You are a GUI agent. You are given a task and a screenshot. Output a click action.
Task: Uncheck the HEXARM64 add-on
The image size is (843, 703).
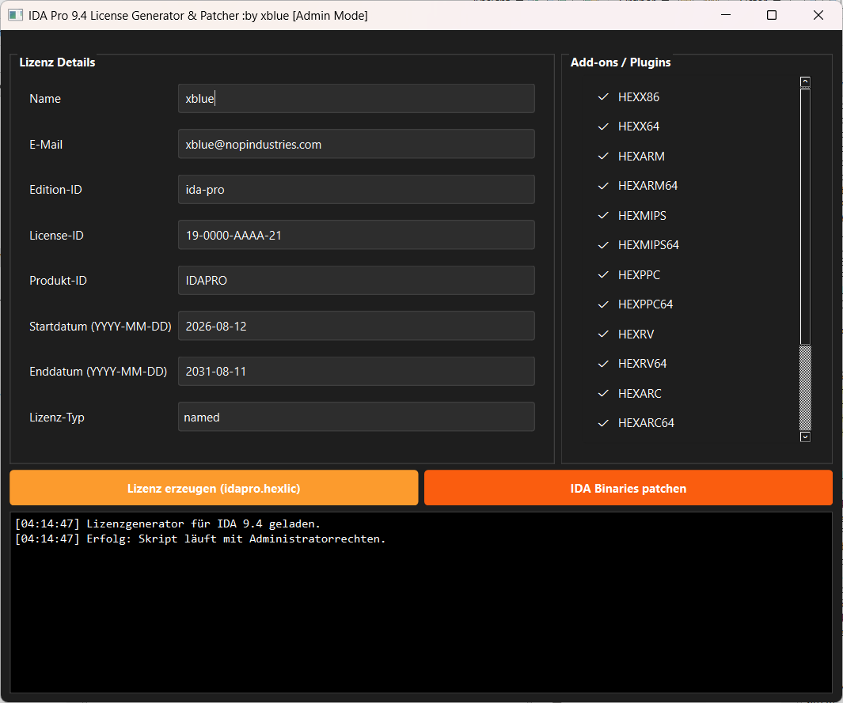[x=603, y=186]
